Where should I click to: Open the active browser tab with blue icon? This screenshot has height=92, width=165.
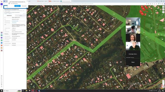(66, 1)
